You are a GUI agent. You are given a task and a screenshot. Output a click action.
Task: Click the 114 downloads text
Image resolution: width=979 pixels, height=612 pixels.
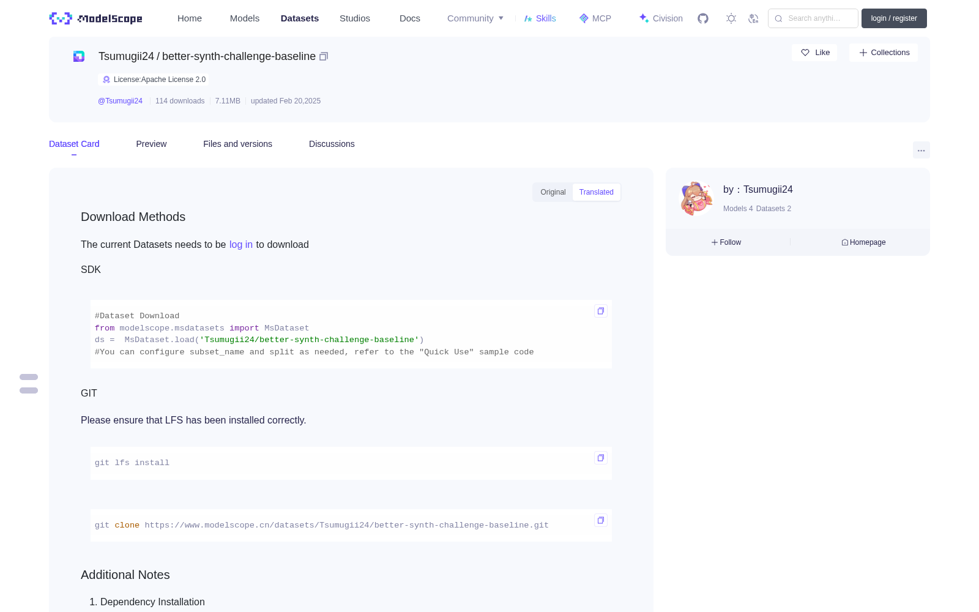180,101
